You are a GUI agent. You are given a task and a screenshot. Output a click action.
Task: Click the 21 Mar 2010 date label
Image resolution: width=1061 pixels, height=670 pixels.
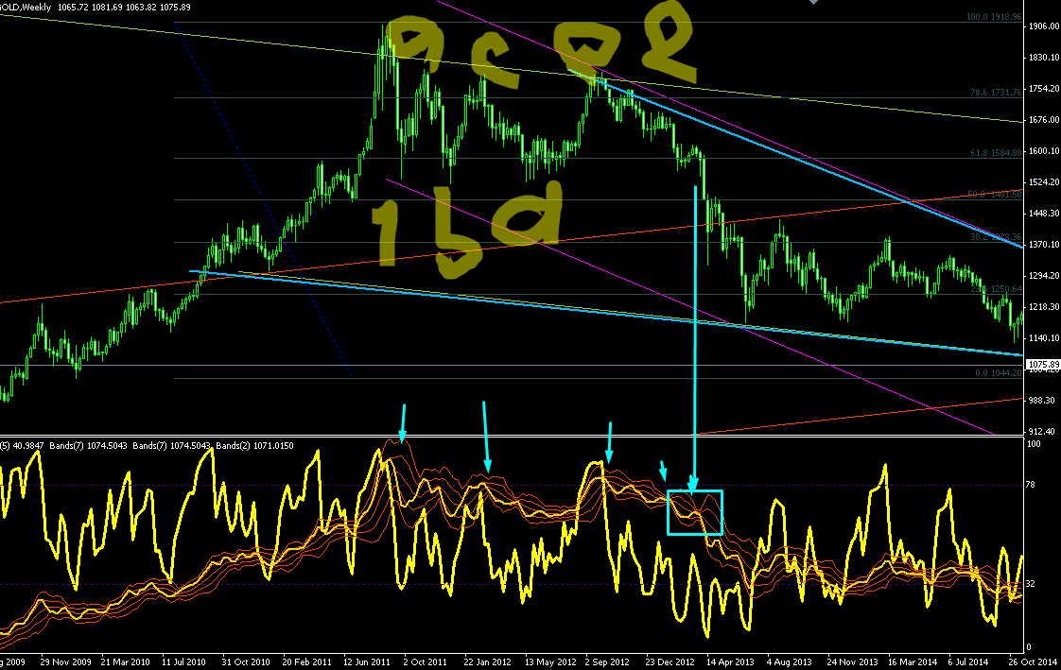[x=125, y=661]
